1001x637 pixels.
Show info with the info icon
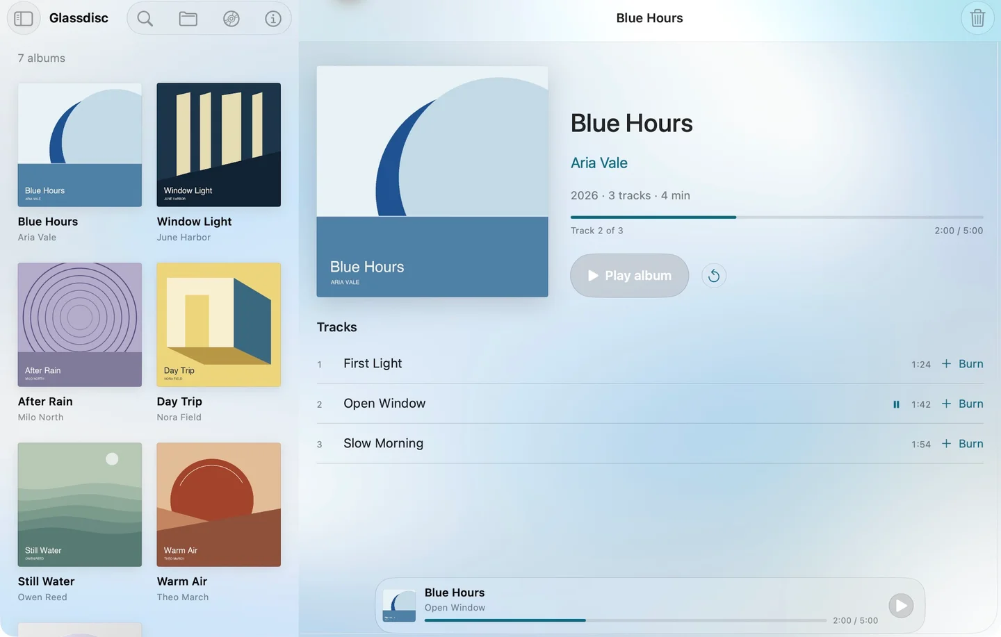(273, 19)
